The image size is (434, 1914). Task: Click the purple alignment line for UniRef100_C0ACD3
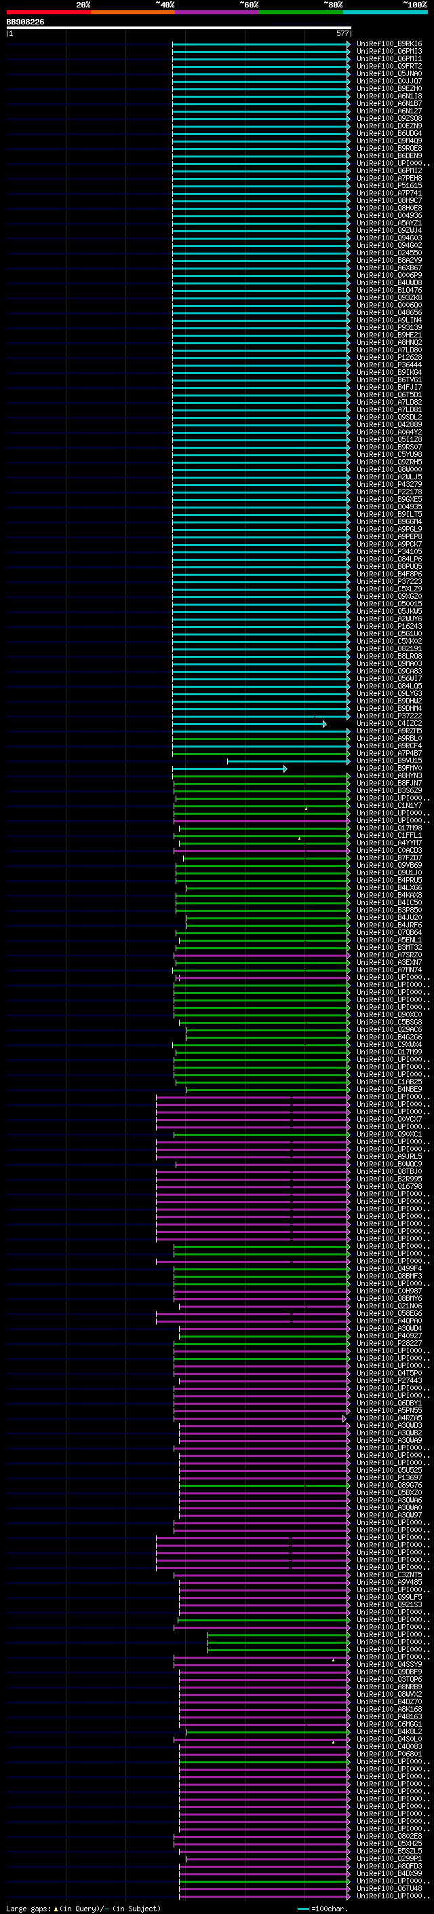click(x=262, y=850)
